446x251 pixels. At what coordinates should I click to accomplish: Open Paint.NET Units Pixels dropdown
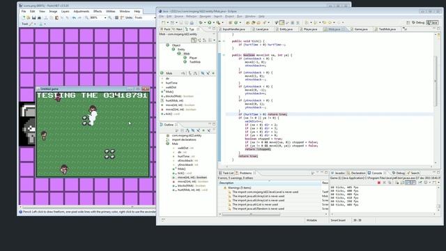(155, 17)
